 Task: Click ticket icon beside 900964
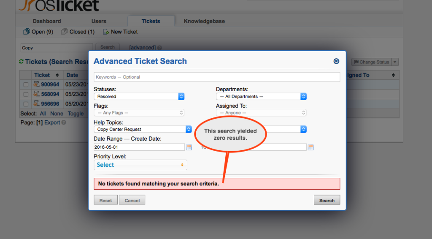[36, 84]
